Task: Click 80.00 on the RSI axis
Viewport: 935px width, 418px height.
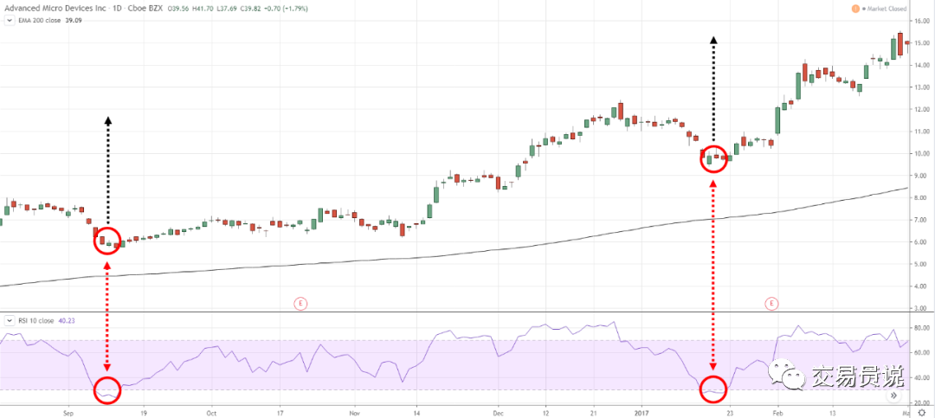Action: coord(923,328)
